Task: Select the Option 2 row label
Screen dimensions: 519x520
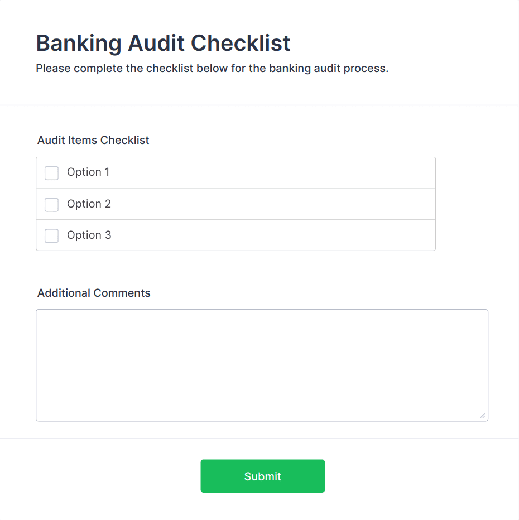Action: pos(89,204)
